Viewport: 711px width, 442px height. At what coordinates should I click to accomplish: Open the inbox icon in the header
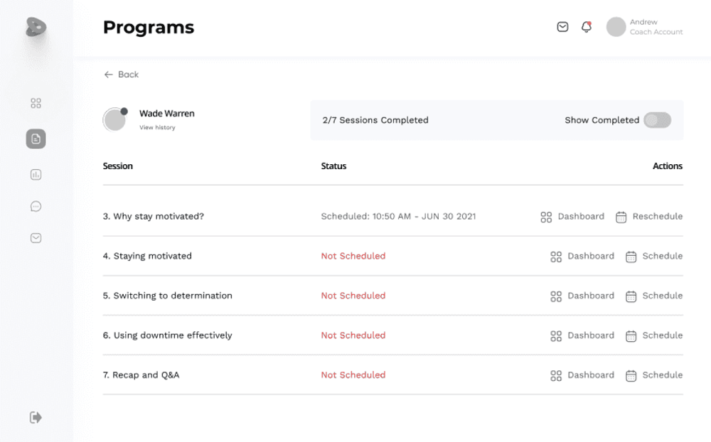[562, 27]
